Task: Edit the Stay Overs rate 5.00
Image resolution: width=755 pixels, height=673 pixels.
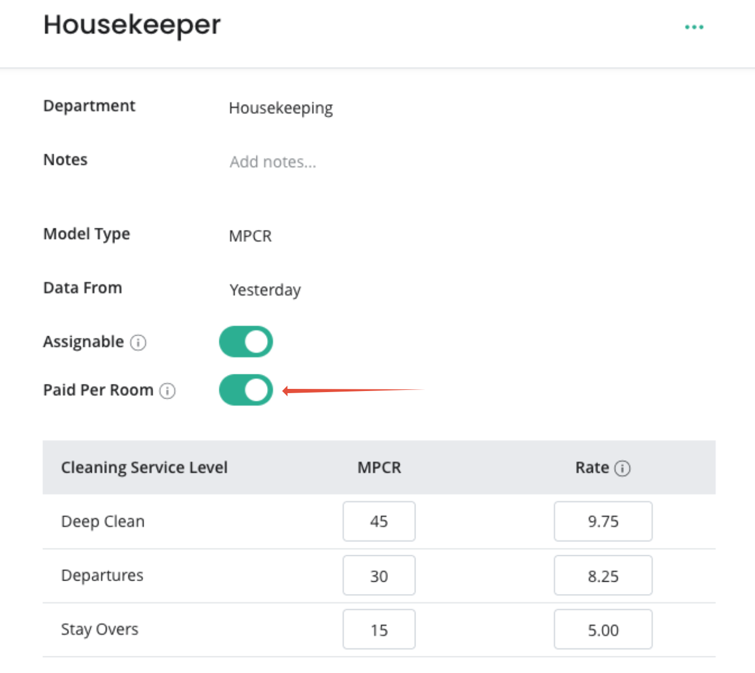Action: (x=603, y=629)
